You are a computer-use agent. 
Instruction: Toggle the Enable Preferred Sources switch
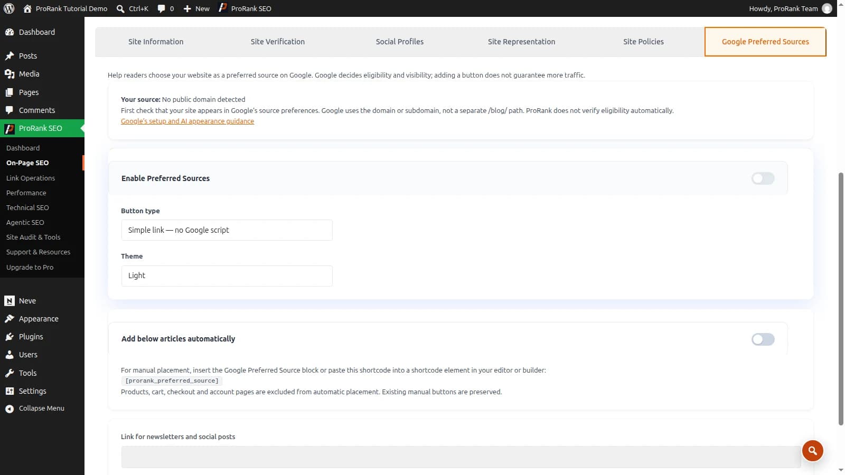(x=763, y=178)
